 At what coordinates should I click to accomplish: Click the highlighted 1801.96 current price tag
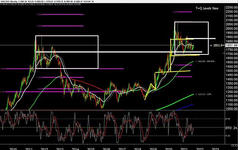(232, 45)
